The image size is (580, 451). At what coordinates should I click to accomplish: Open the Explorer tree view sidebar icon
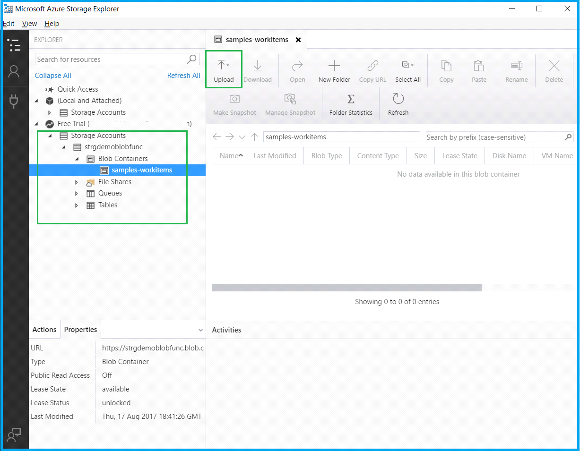[x=14, y=45]
